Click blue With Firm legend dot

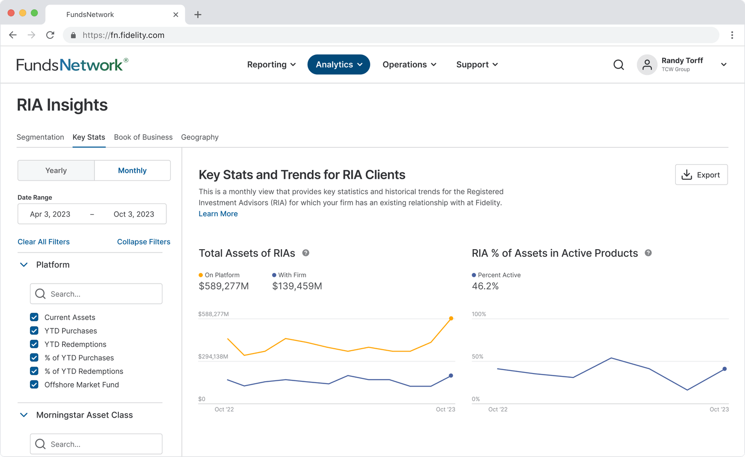pyautogui.click(x=274, y=275)
